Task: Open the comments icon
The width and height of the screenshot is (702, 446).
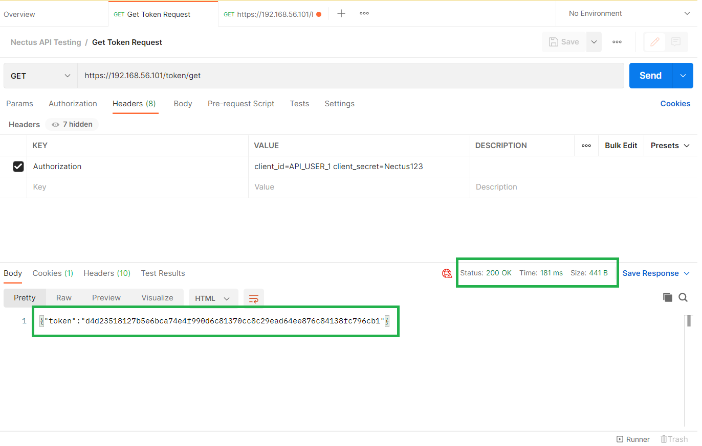Action: point(676,42)
